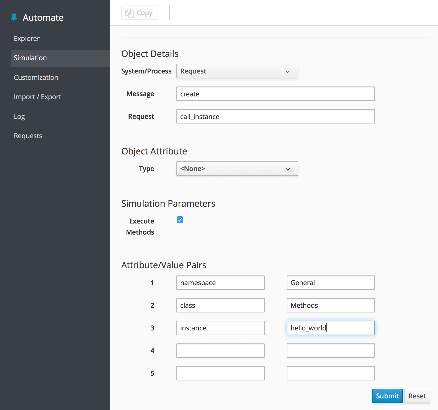The height and width of the screenshot is (410, 438).
Task: Go to Customization in the sidebar
Action: (36, 78)
